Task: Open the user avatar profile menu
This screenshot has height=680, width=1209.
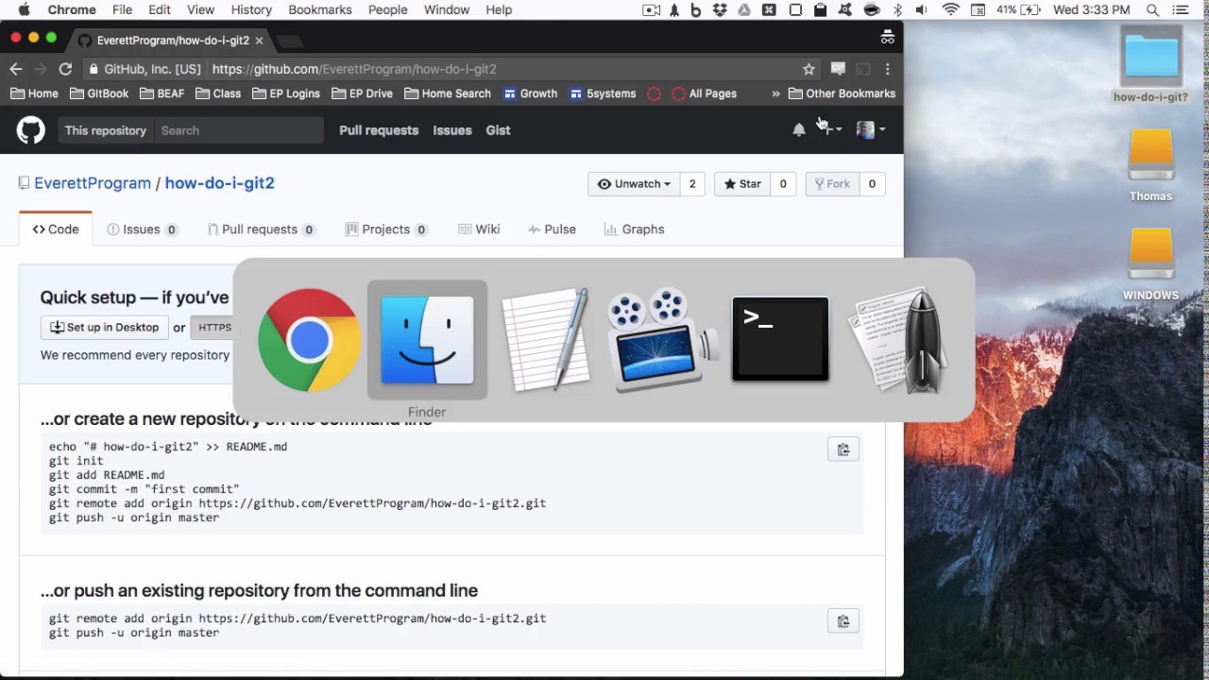Action: 870,130
